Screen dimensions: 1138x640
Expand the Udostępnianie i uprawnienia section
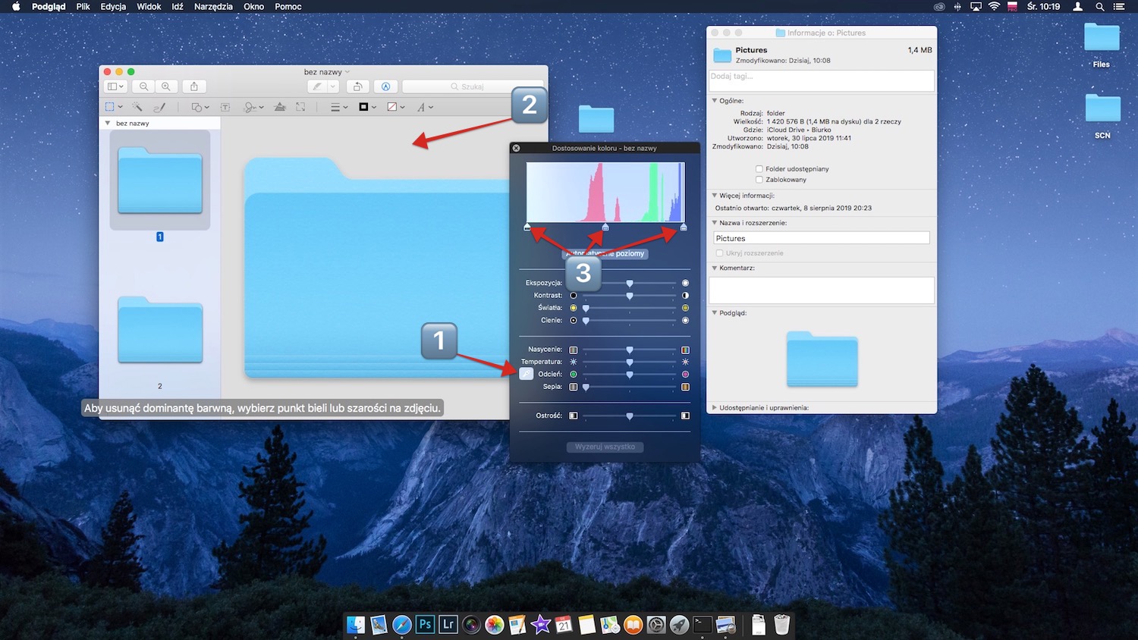click(713, 407)
